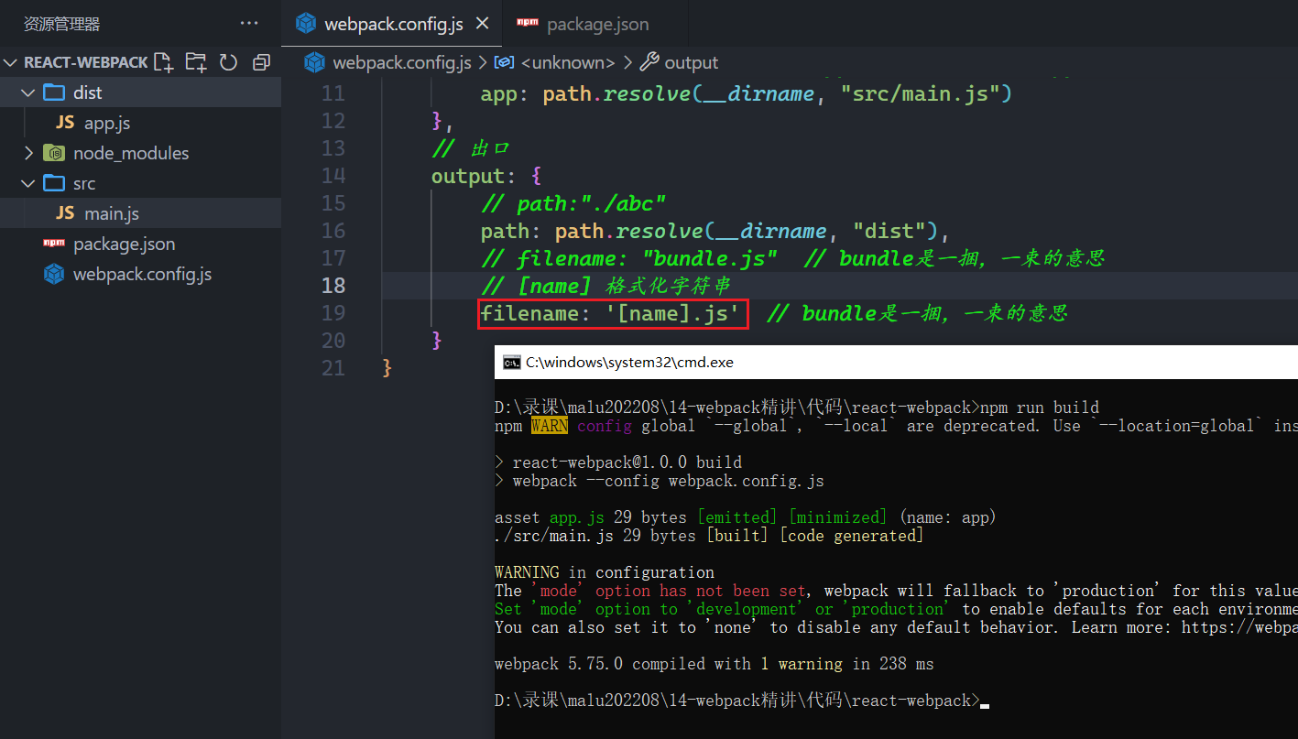Click the New File icon in explorer header
The height and width of the screenshot is (739, 1298).
point(163,62)
